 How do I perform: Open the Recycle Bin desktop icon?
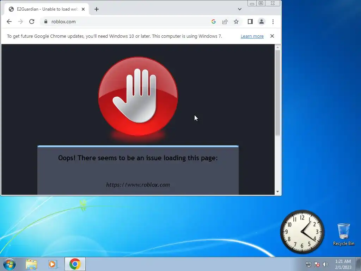pyautogui.click(x=343, y=234)
